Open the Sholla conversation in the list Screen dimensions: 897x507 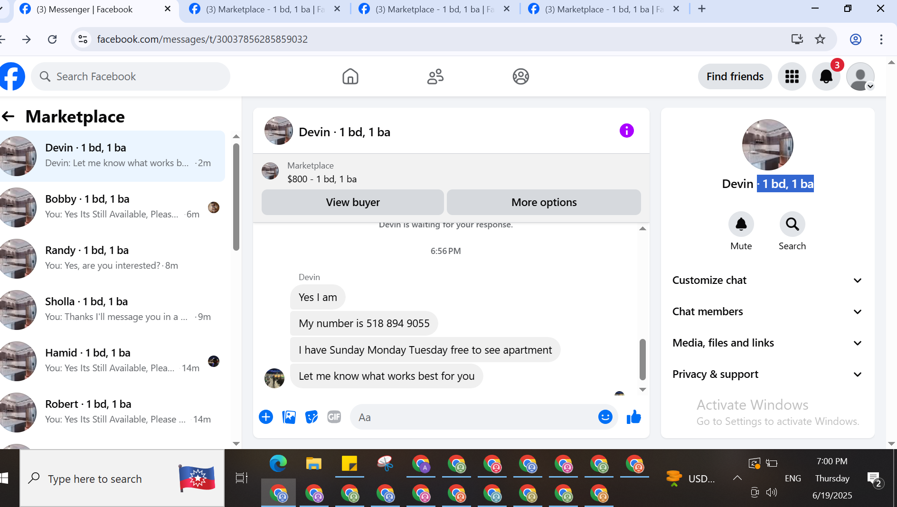113,310
